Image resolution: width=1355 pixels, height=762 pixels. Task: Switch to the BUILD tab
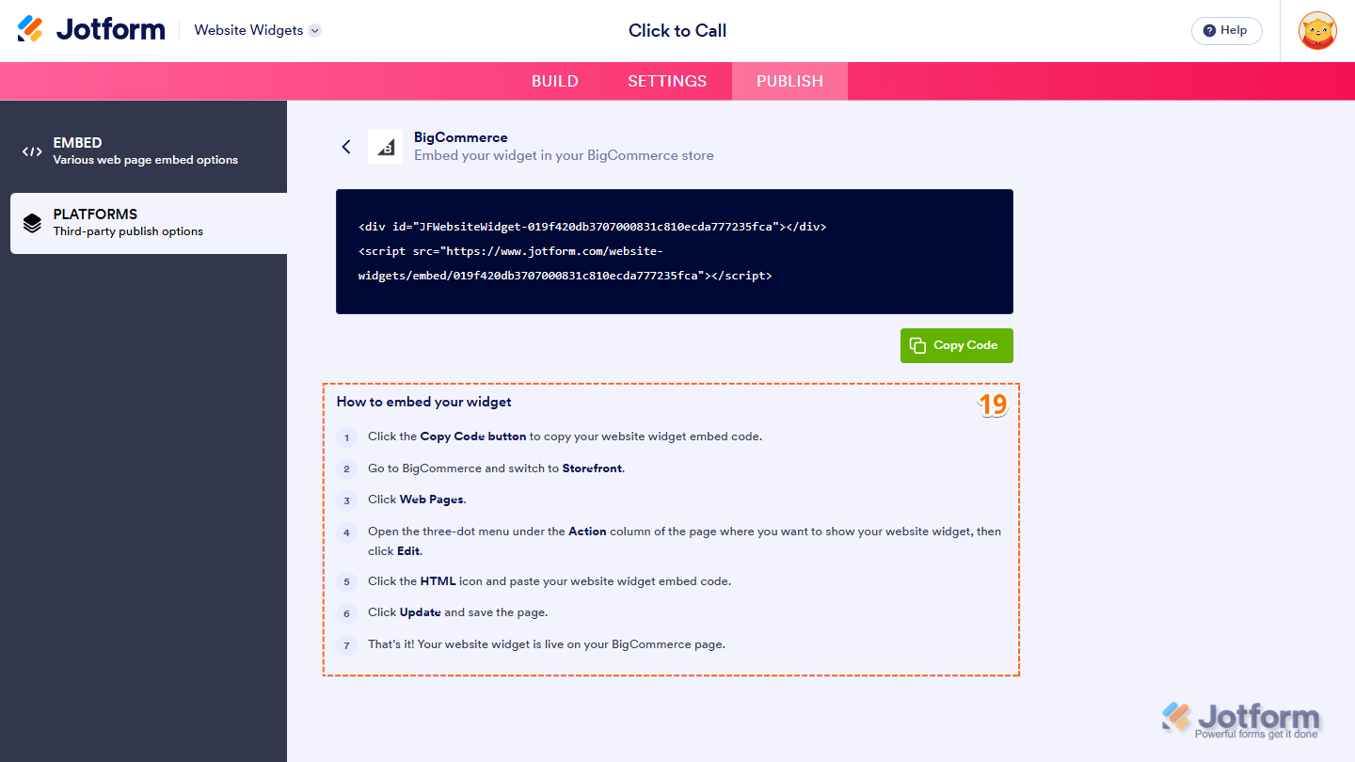pos(555,81)
